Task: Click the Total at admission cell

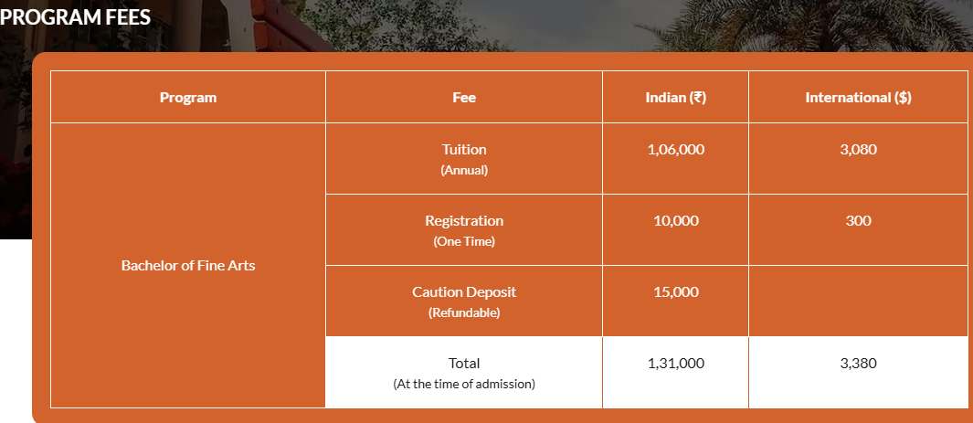Action: (464, 372)
